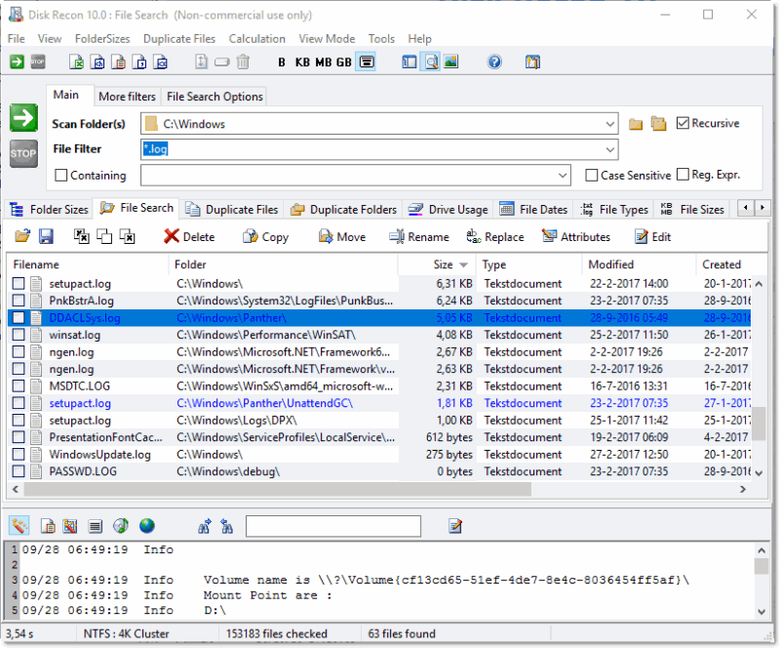Sort by the Modified column header
Screen dimensions: 780x648
coord(639,264)
